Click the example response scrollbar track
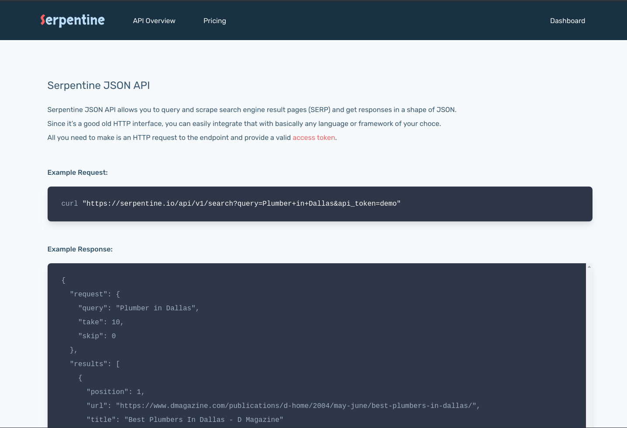 point(589,349)
